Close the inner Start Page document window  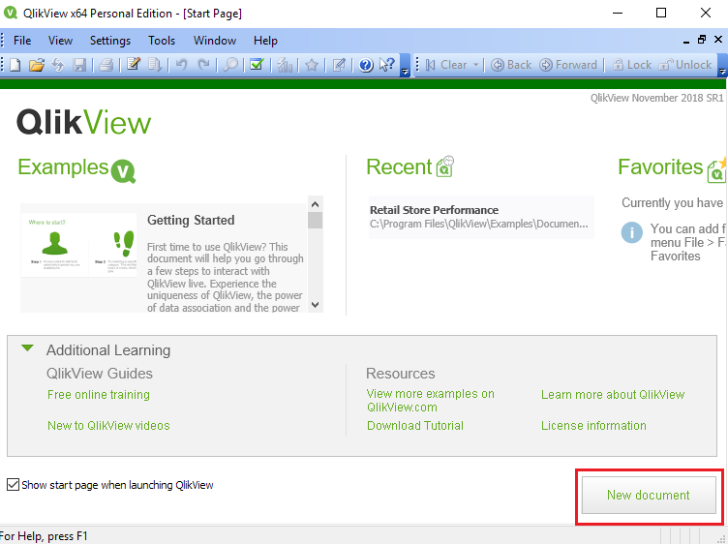[x=717, y=40]
